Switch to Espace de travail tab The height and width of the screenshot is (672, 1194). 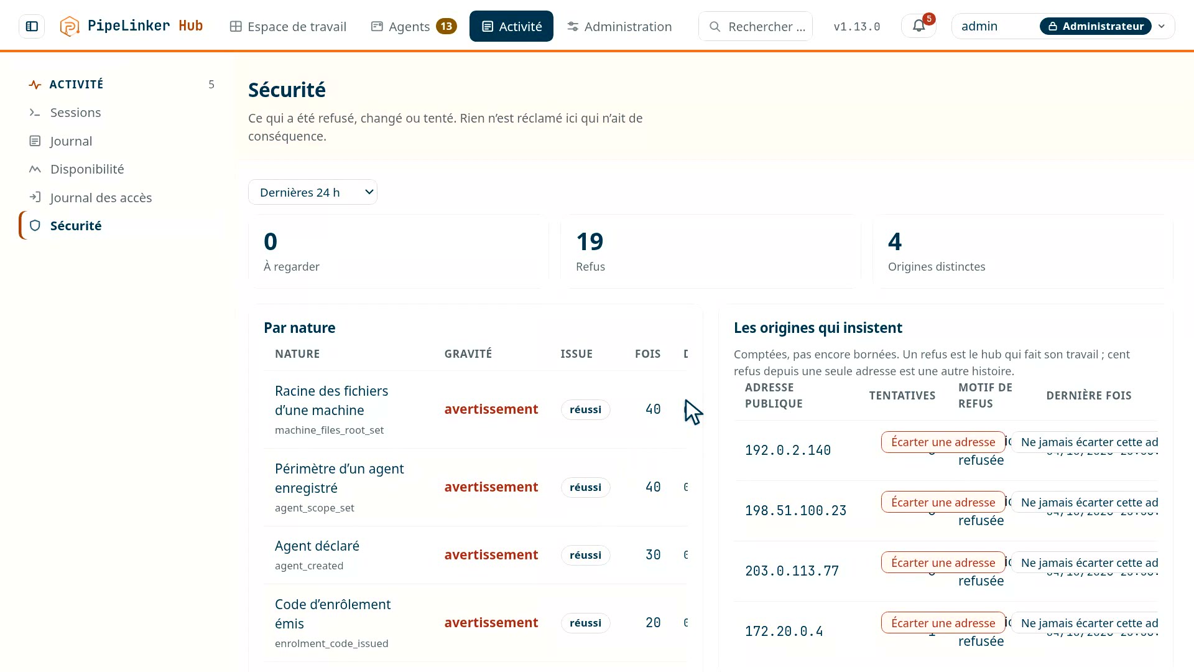click(x=288, y=27)
